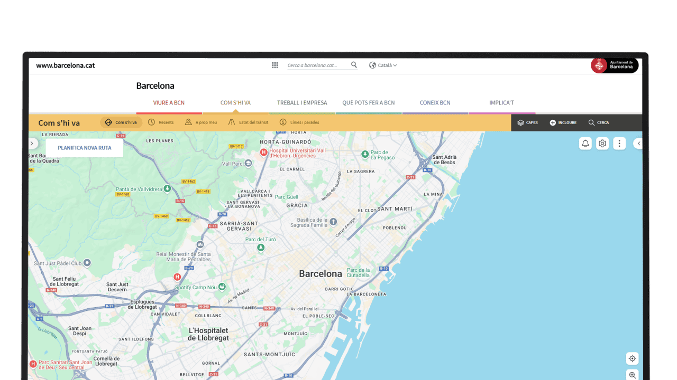Click the Pantà de Vallvidrera marker

pyautogui.click(x=167, y=188)
